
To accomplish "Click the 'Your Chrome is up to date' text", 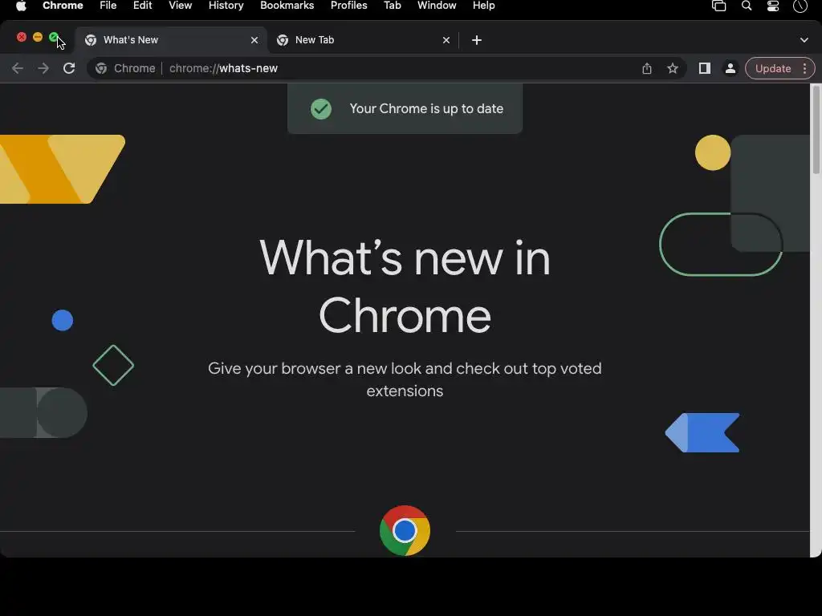I will [x=426, y=108].
